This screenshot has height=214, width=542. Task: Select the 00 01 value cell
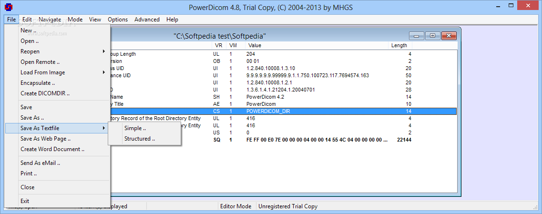(252, 61)
